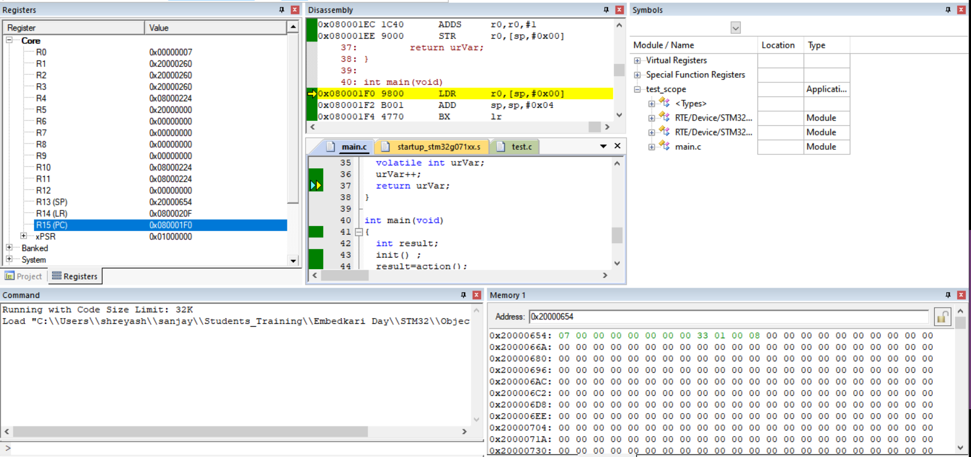
Task: Pin the Registers panel
Action: (x=282, y=10)
